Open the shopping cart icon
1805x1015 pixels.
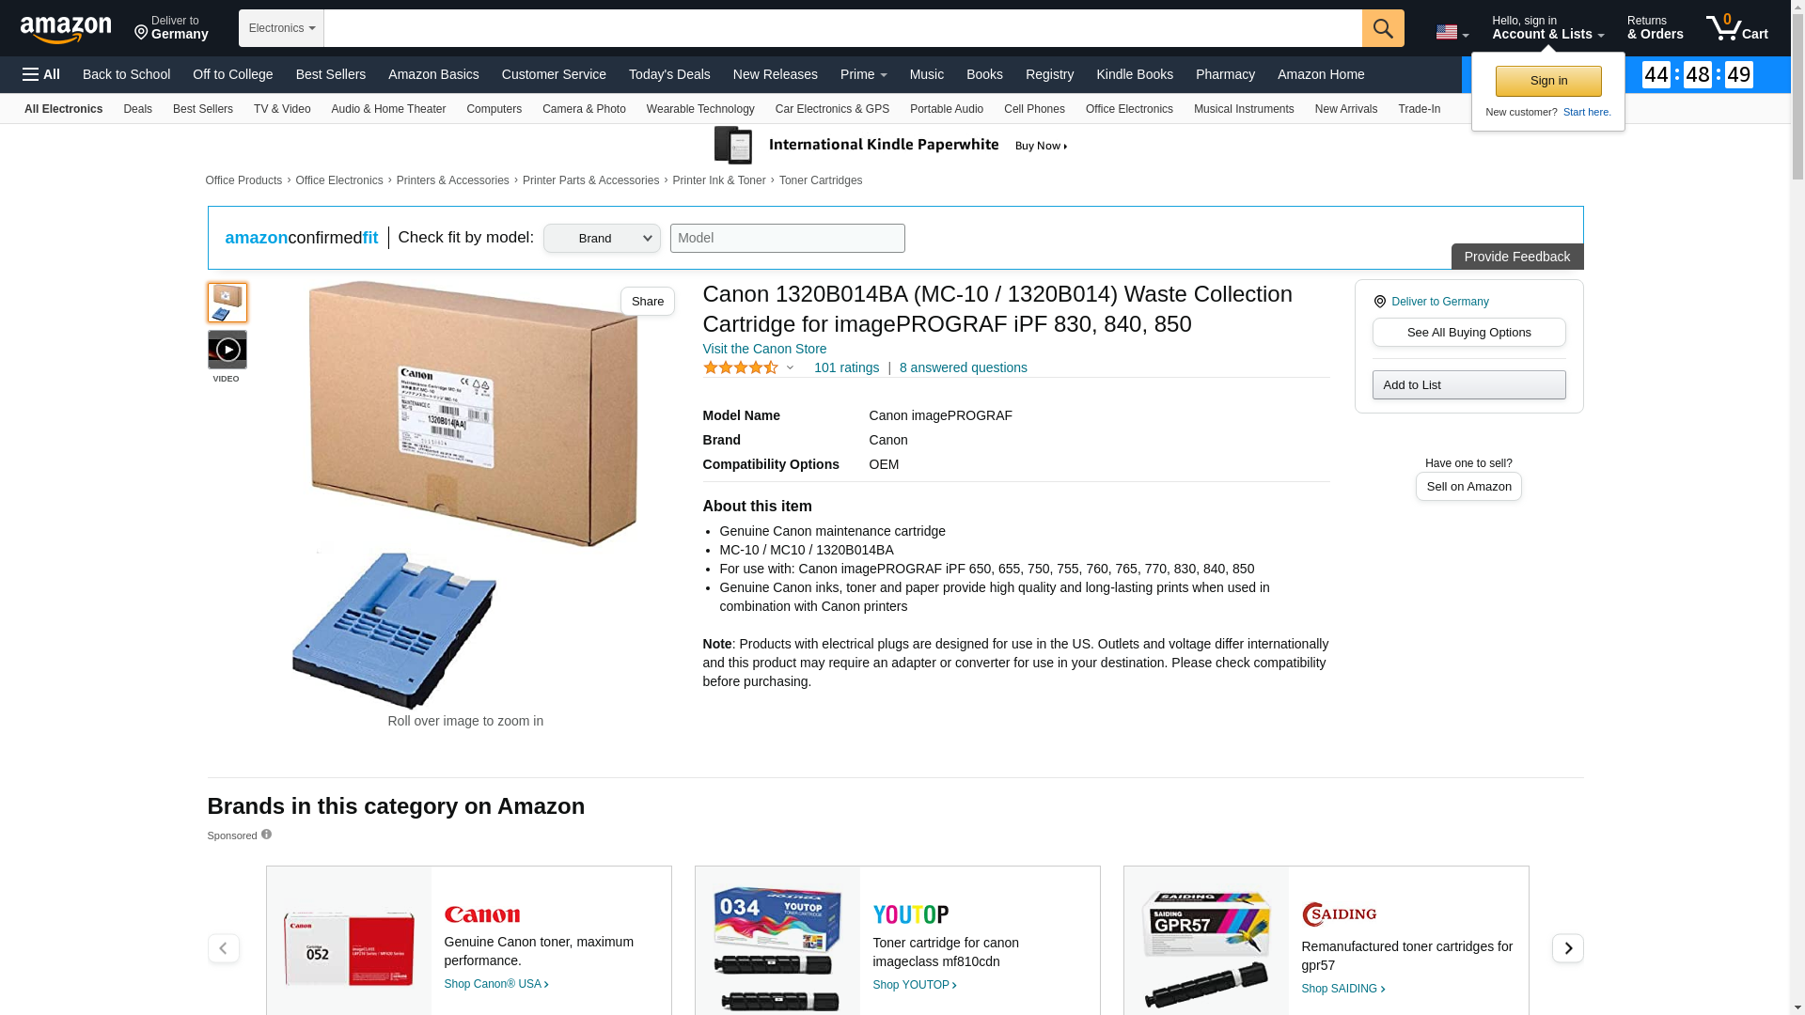(x=1737, y=28)
